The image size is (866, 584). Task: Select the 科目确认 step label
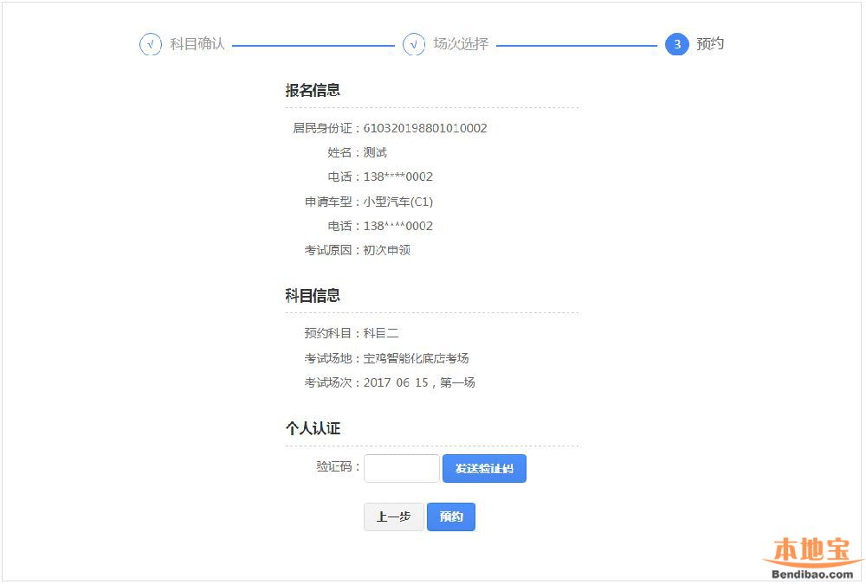[197, 43]
